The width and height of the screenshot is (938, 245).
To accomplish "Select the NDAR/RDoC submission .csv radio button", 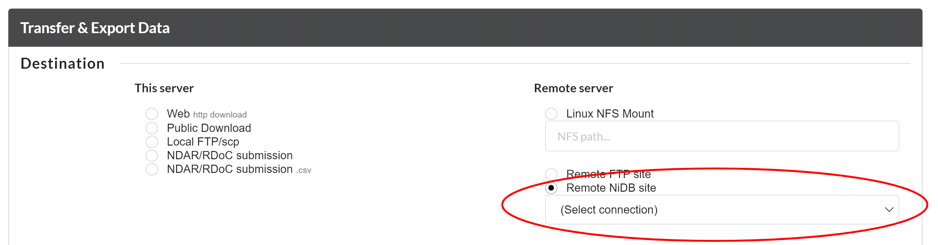I will (x=152, y=169).
